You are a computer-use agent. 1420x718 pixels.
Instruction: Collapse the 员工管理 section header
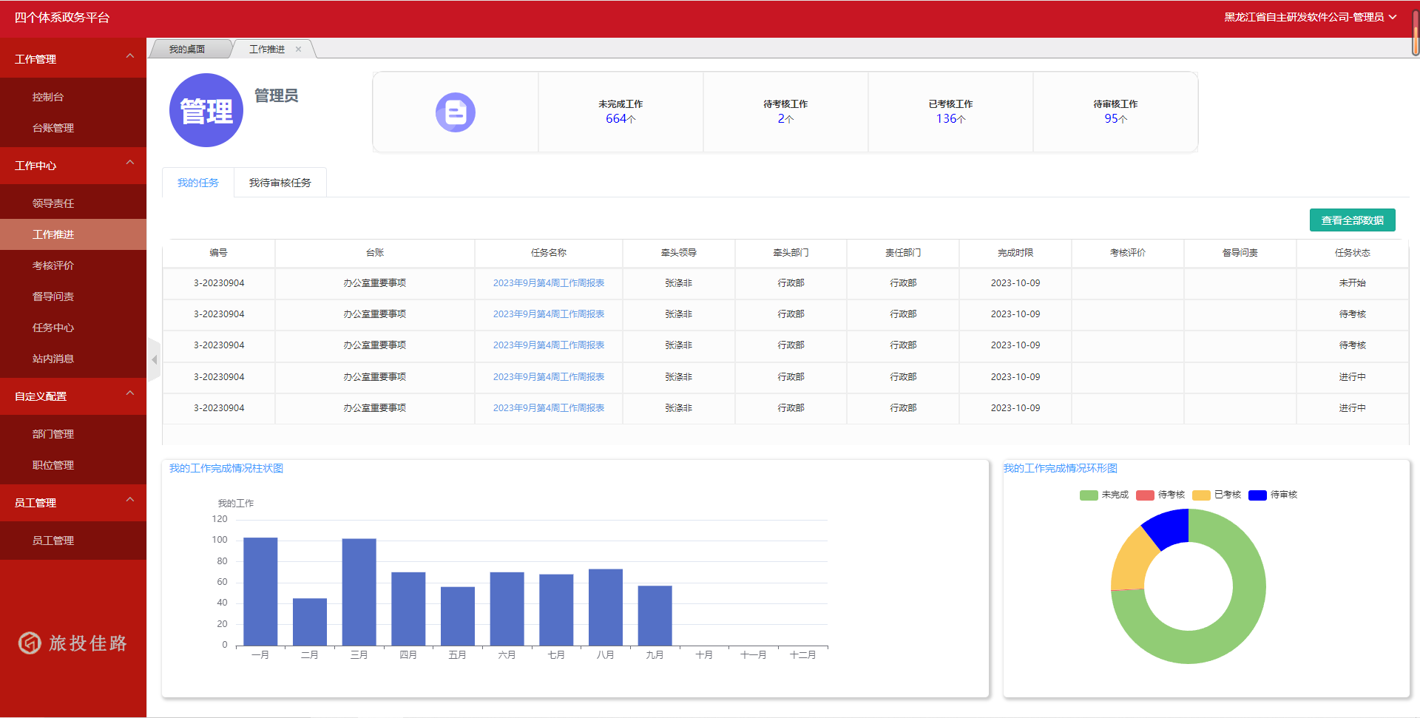click(x=73, y=503)
